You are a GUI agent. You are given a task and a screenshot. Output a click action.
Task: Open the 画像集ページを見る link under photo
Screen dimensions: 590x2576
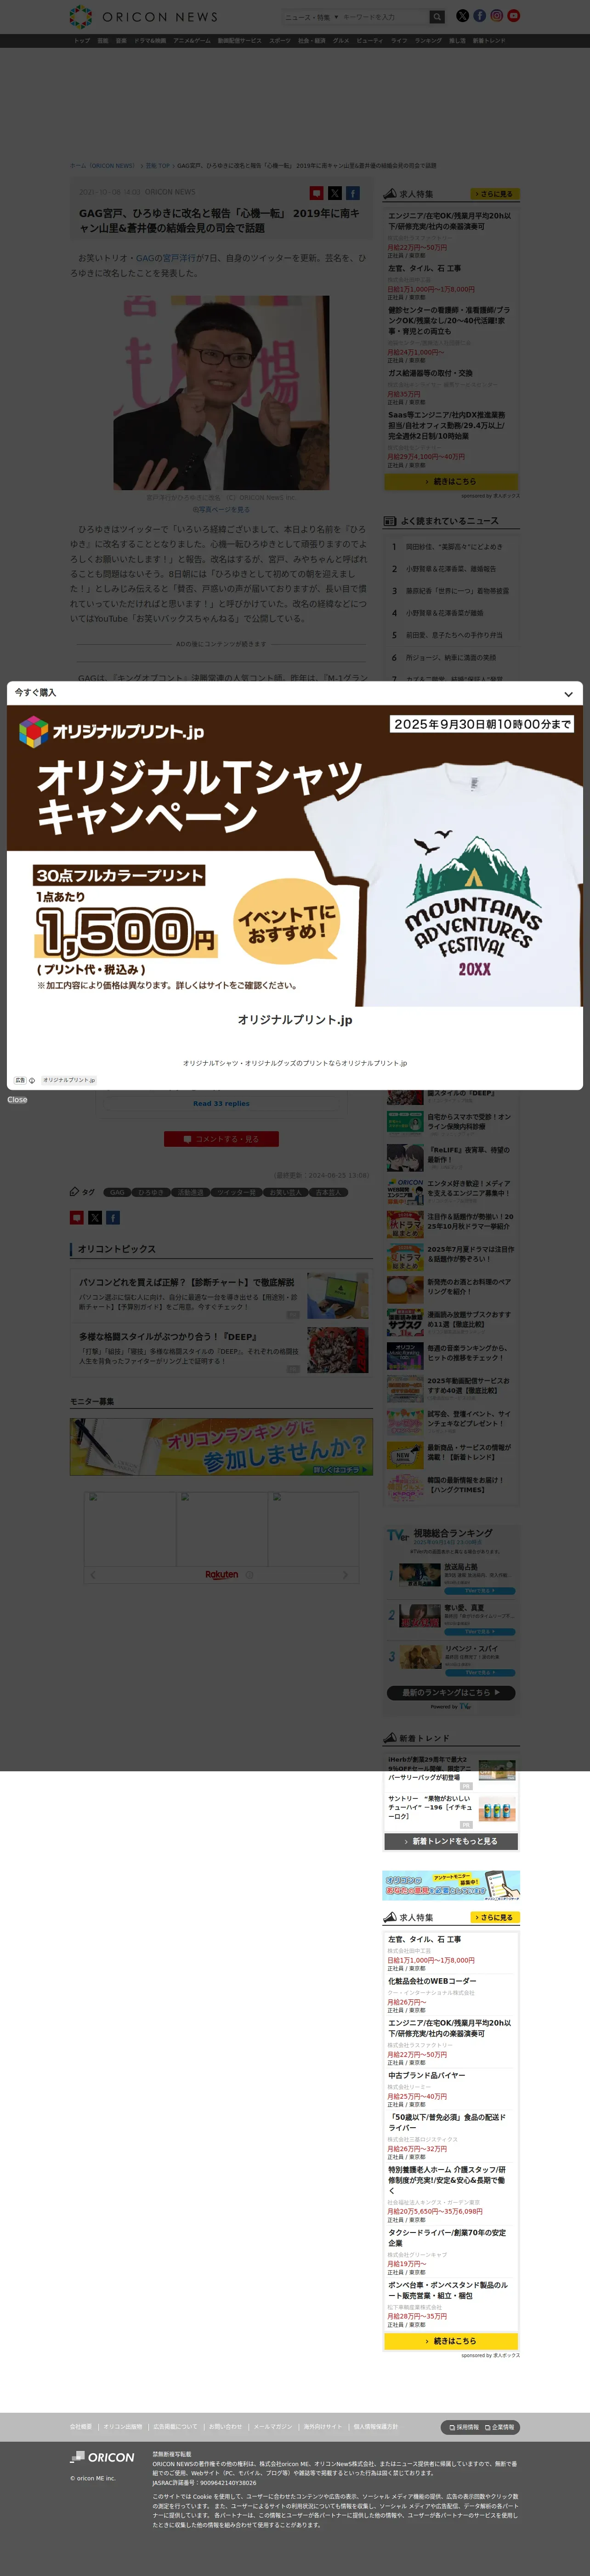[221, 509]
